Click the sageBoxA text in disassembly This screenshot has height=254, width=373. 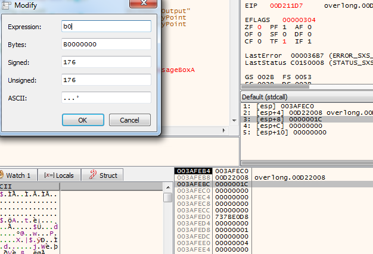pos(178,70)
